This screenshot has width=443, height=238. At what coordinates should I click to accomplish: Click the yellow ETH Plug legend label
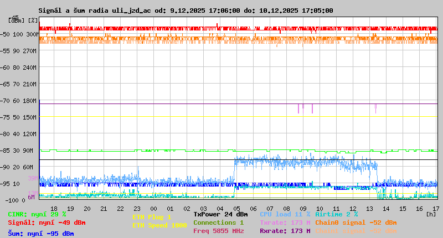(152, 217)
